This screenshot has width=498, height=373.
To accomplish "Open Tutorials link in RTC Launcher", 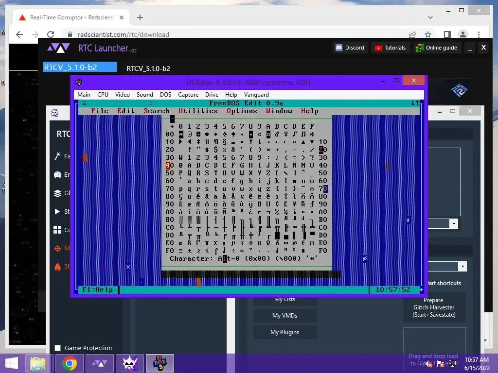I will click(x=391, y=48).
